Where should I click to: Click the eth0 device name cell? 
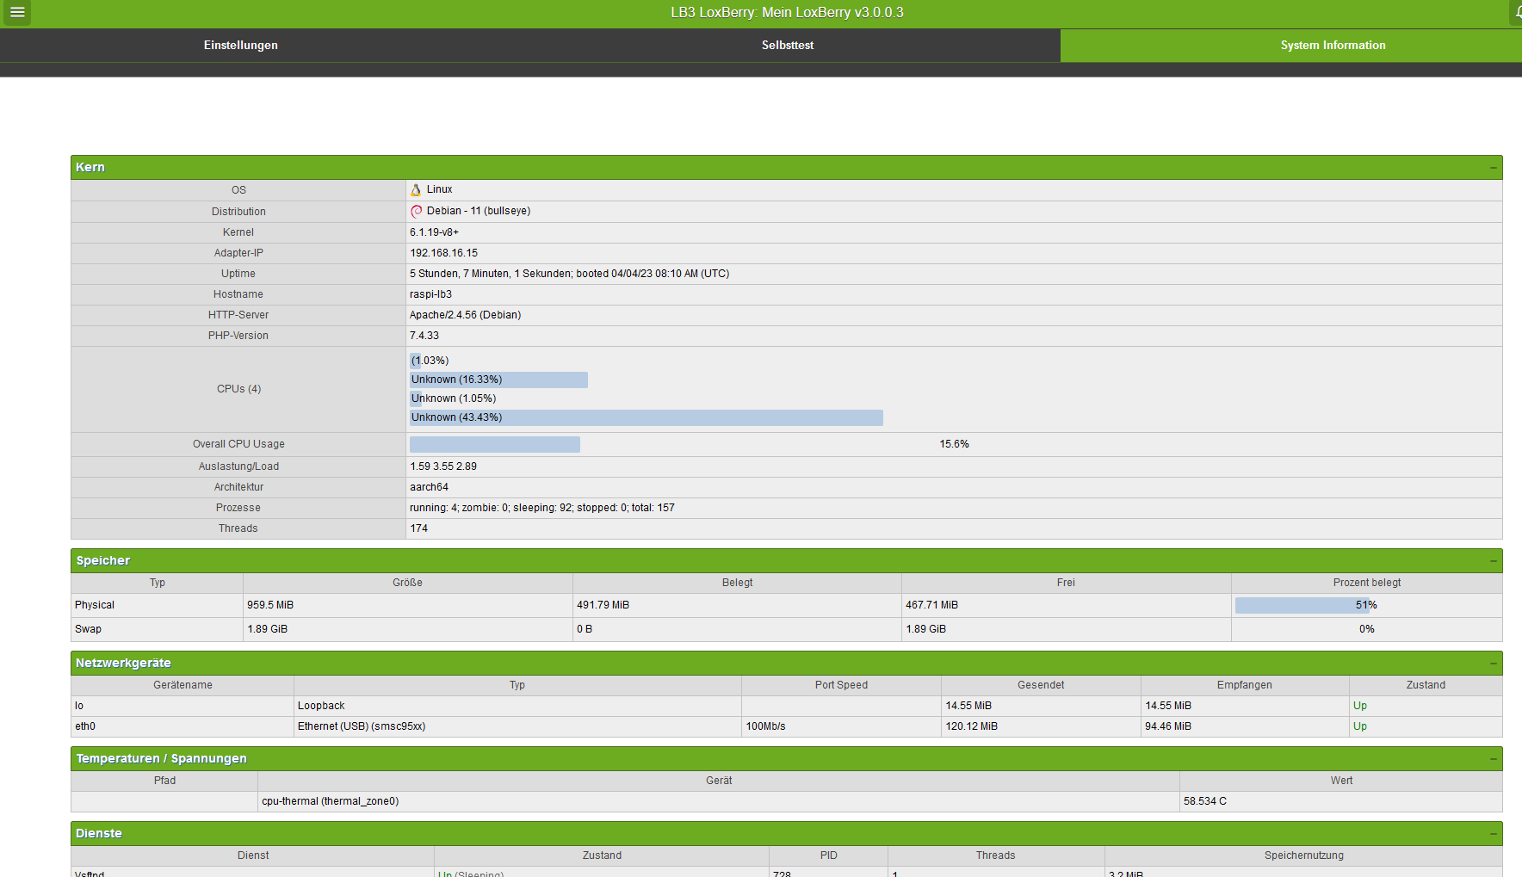coord(85,726)
